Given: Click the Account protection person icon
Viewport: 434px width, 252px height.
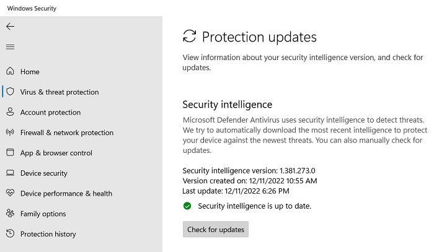Looking at the screenshot, I should tap(10, 112).
